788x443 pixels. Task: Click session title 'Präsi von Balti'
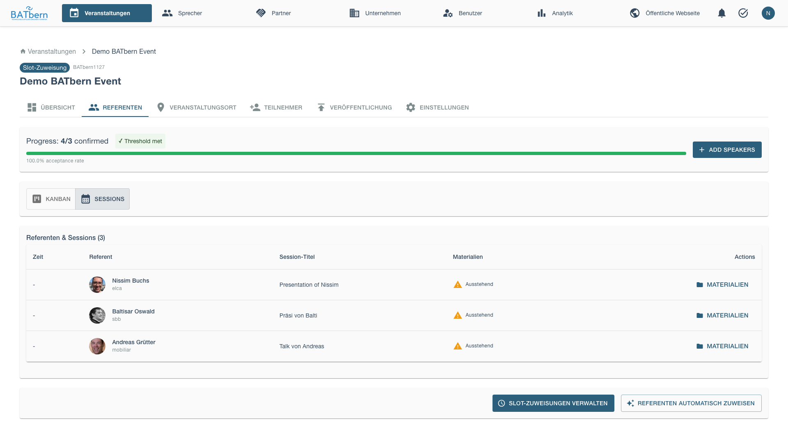point(298,315)
